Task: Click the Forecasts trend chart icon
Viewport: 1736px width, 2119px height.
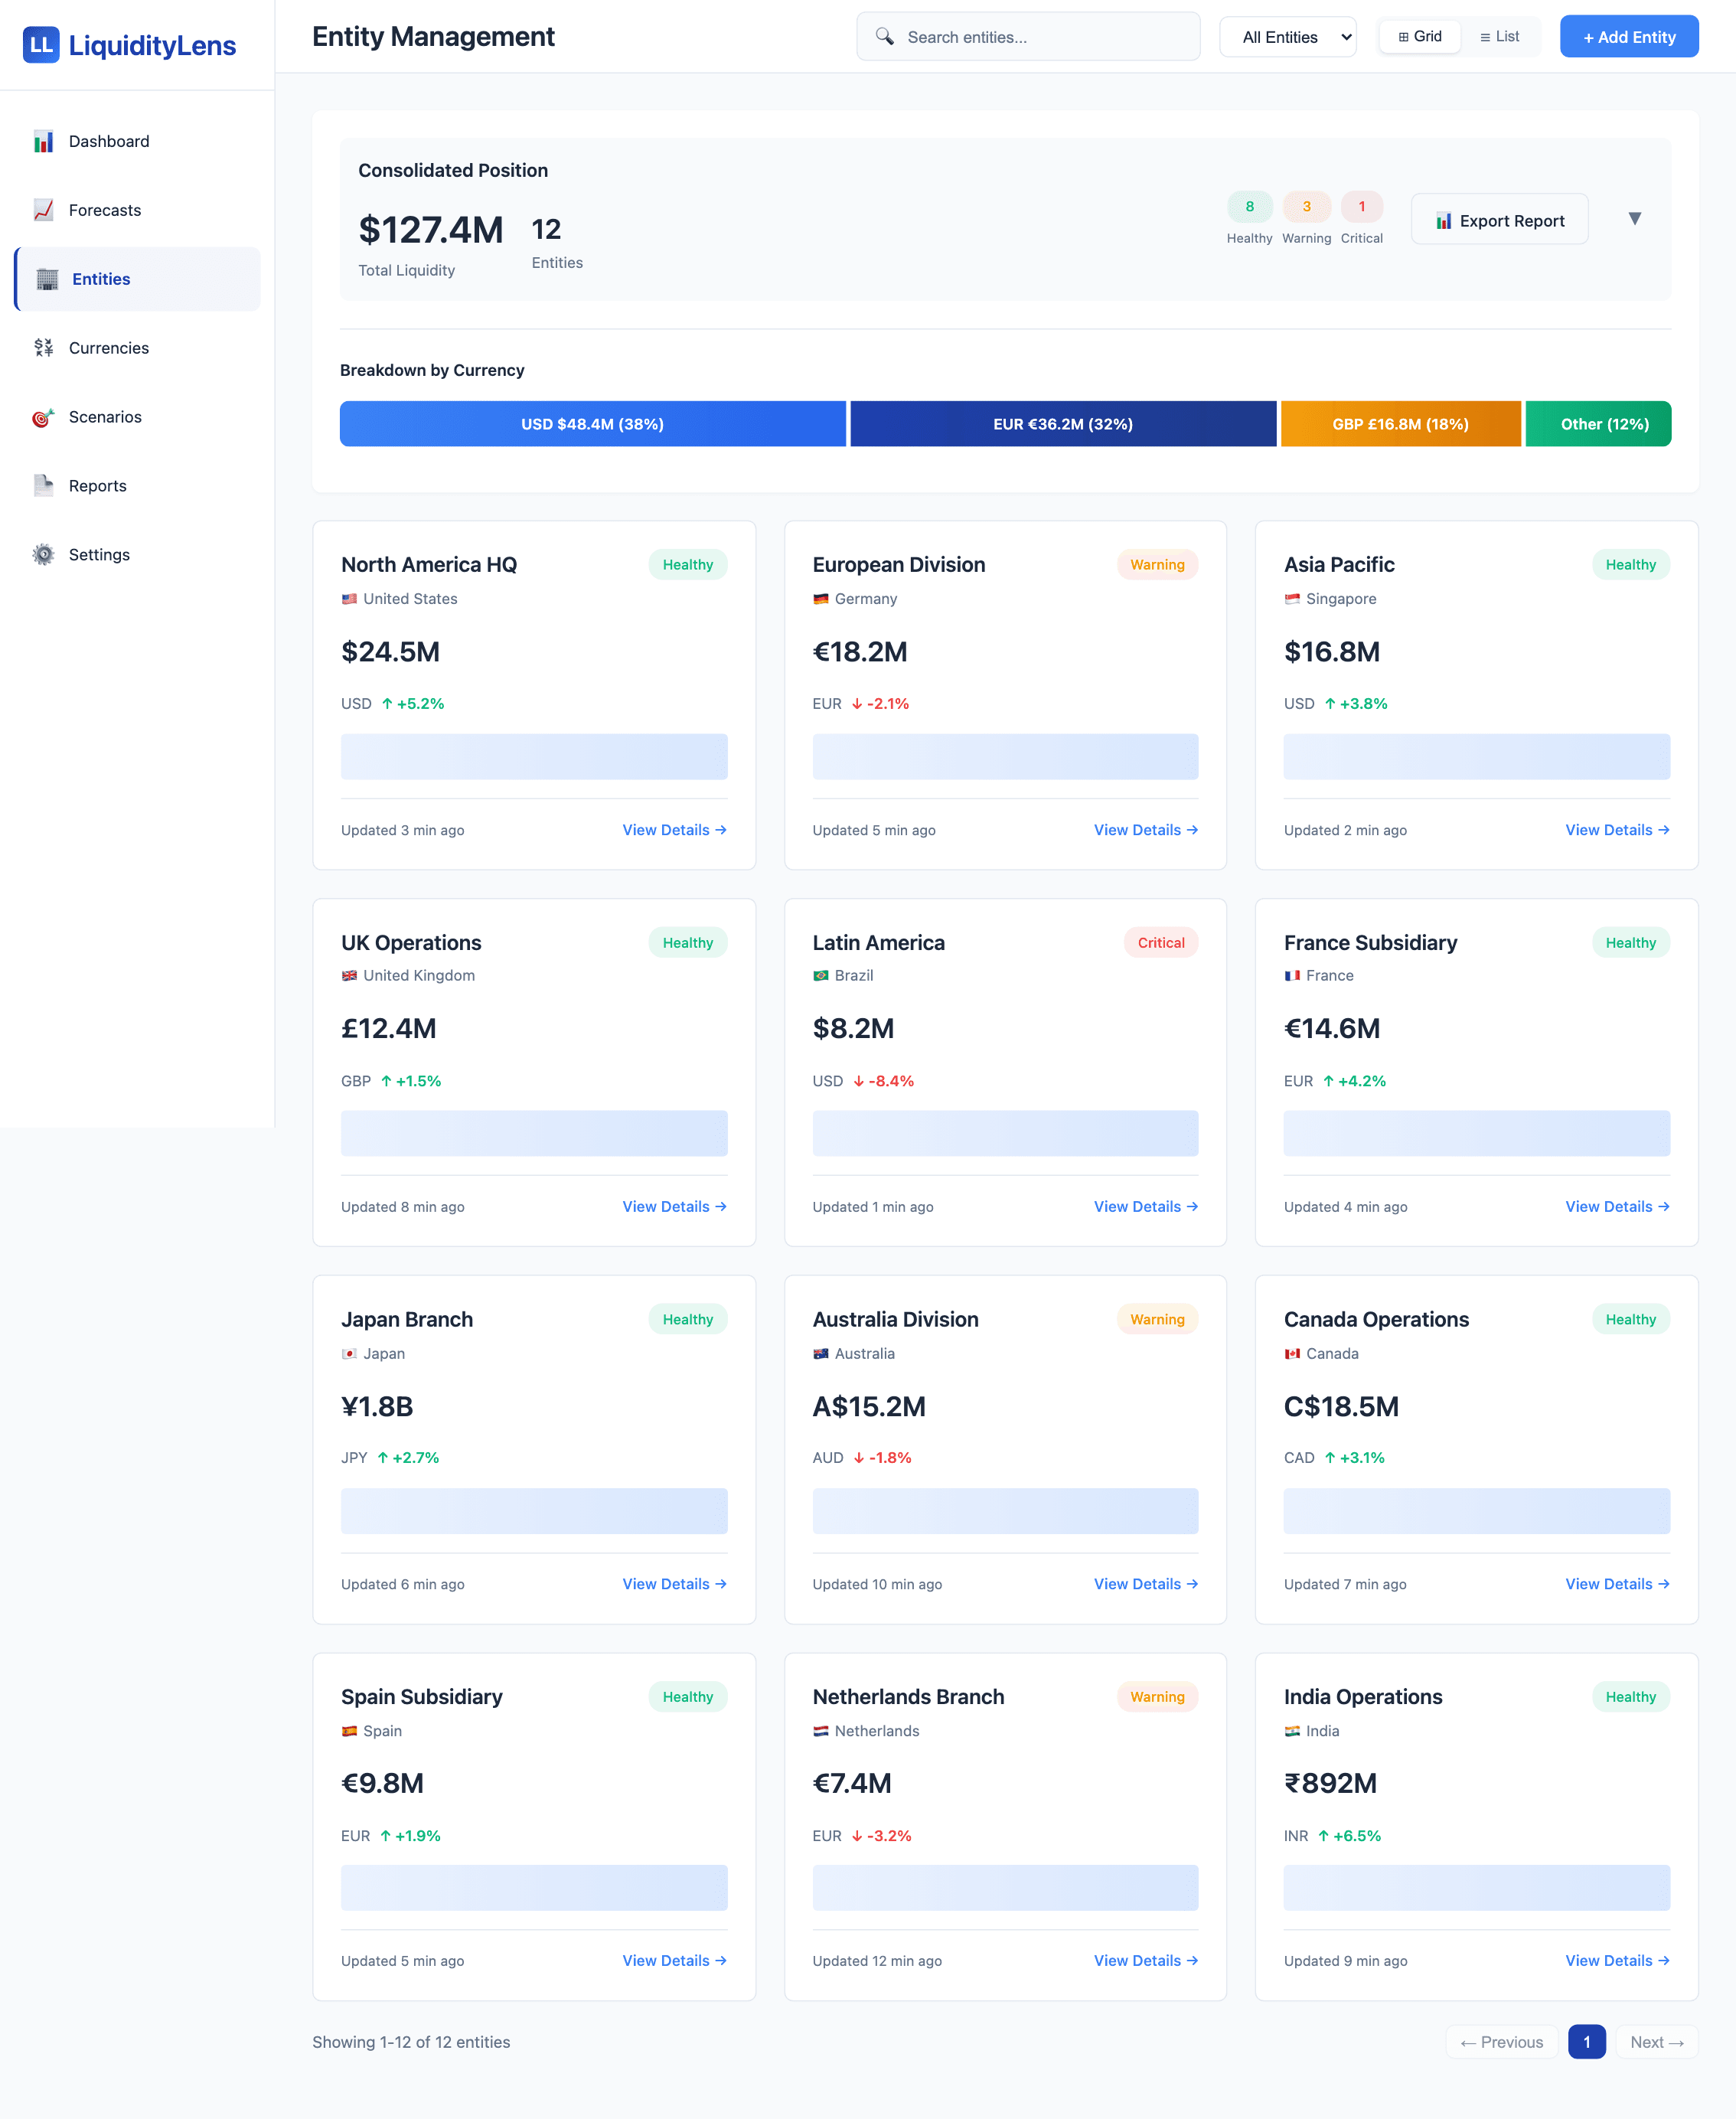Action: [x=43, y=210]
